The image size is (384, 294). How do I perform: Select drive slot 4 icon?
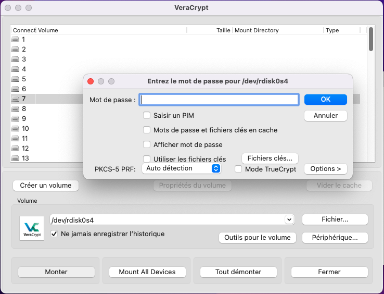click(15, 69)
